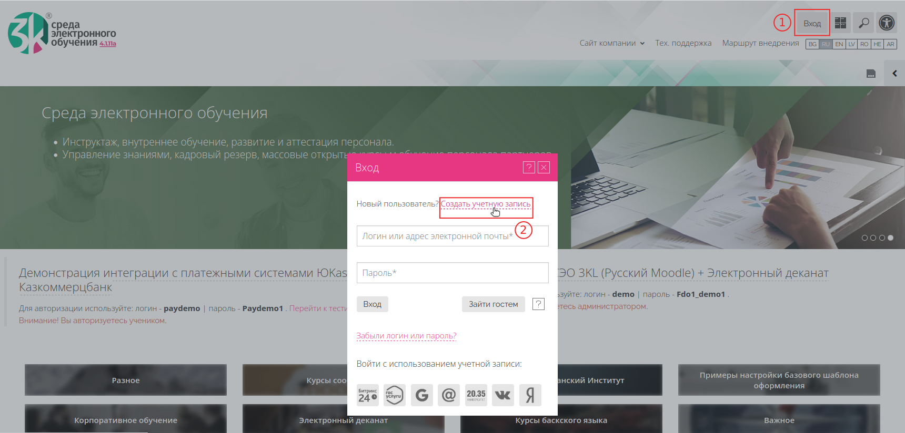Viewport: 905px width, 433px height.
Task: Click the dock panel icon below language bar
Action: coord(871,74)
